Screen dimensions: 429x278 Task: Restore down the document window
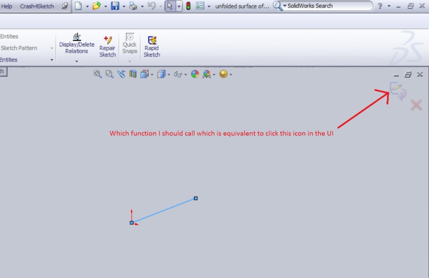coord(408,75)
